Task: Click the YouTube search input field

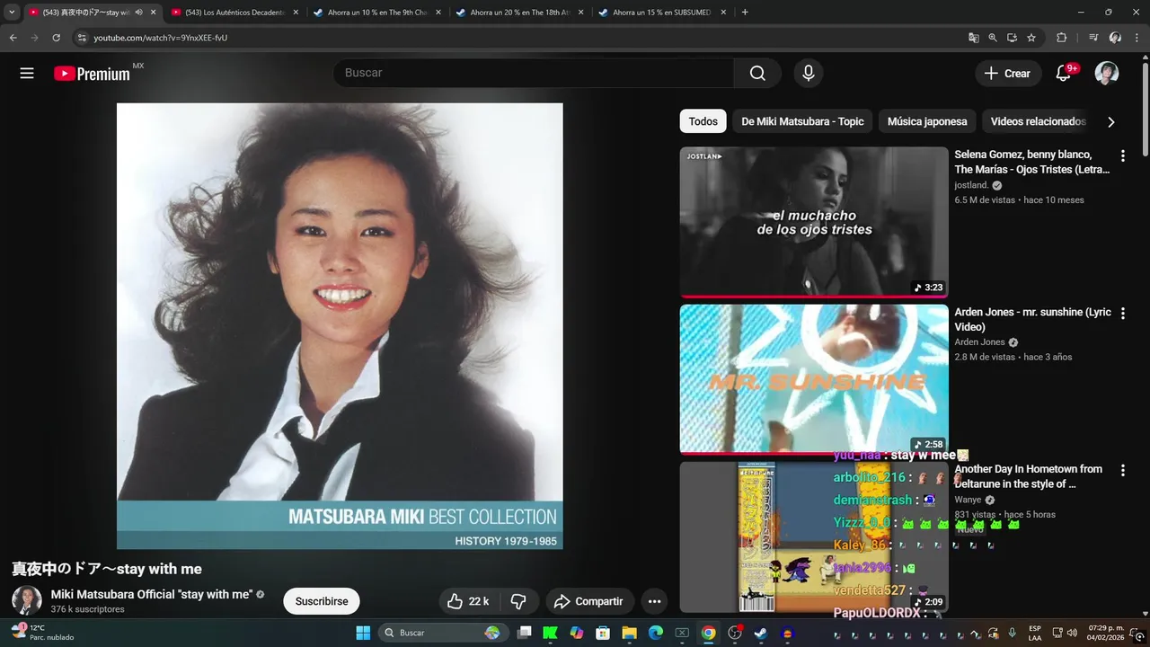Action: tap(534, 74)
